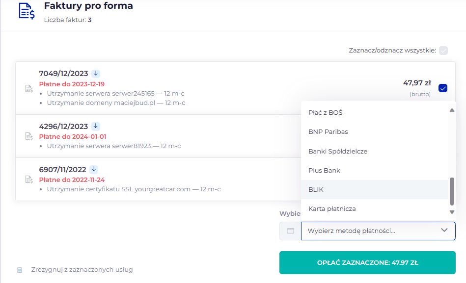
Task: Select BLIK payment method
Action: pos(375,189)
